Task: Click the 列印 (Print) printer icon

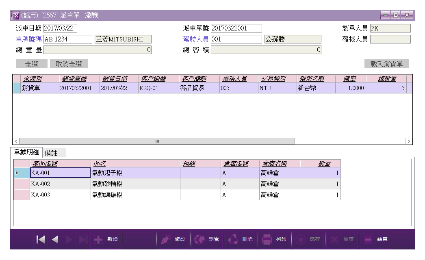Action: coord(267,240)
